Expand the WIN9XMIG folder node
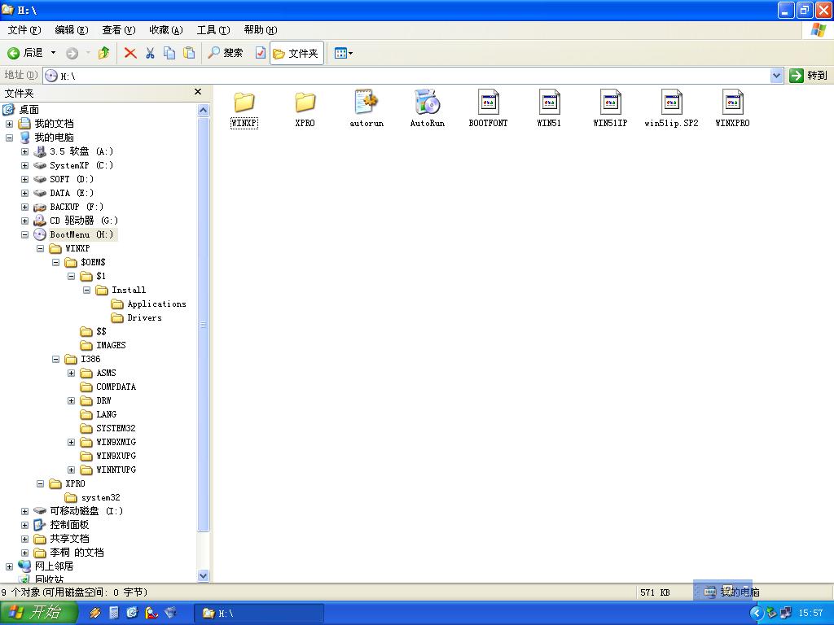Screen dimensions: 834x625 pyautogui.click(x=71, y=442)
